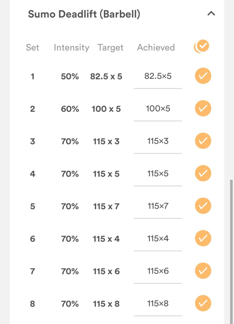Edit set 2 achieved field 100×5
This screenshot has width=234, height=324.
point(158,109)
